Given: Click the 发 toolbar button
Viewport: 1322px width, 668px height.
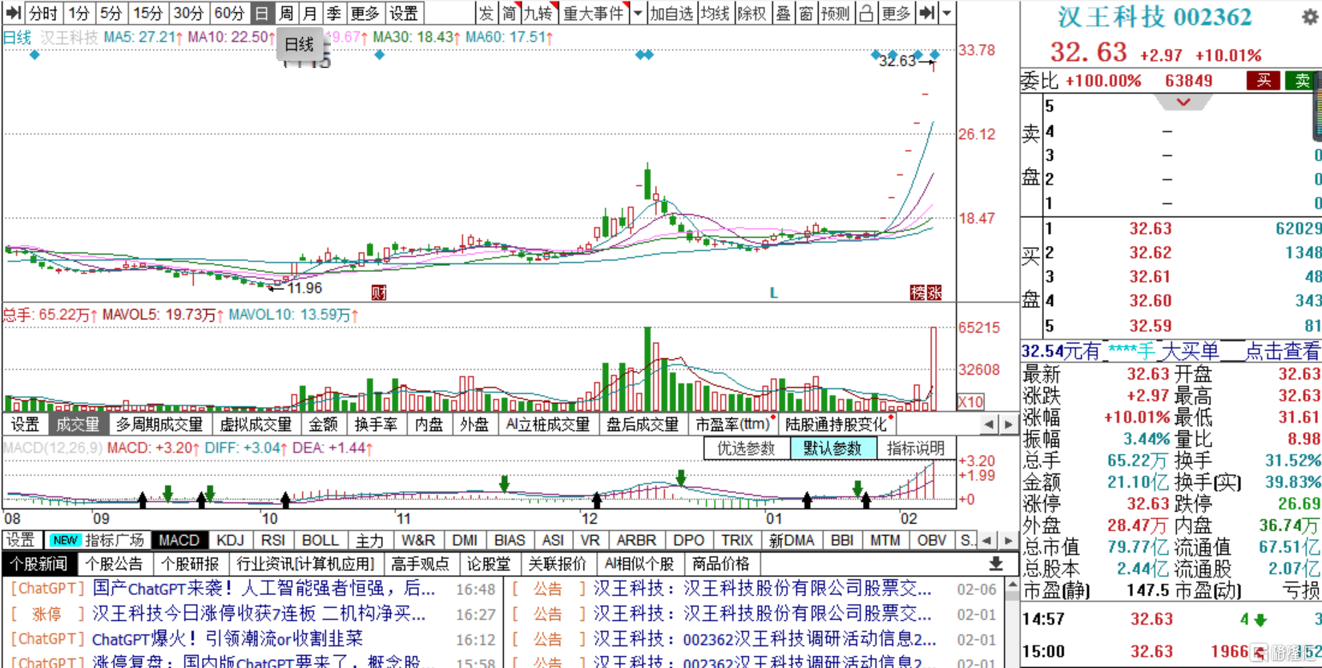Looking at the screenshot, I should pos(486,13).
